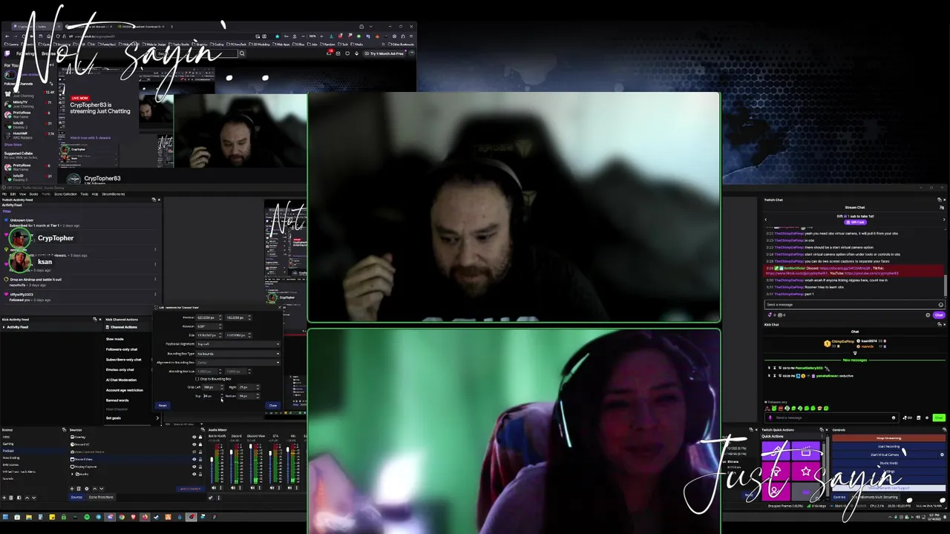Mute the Discord View audio speaker icon
The height and width of the screenshot is (534, 950).
point(252,488)
